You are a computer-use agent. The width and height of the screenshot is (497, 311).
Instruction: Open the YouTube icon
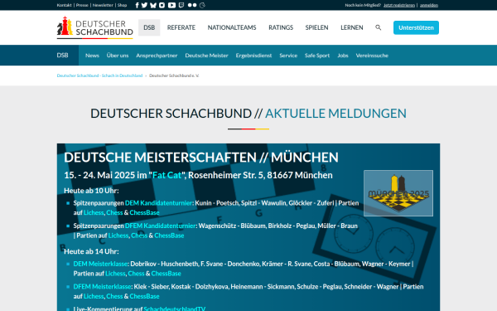[x=171, y=5]
